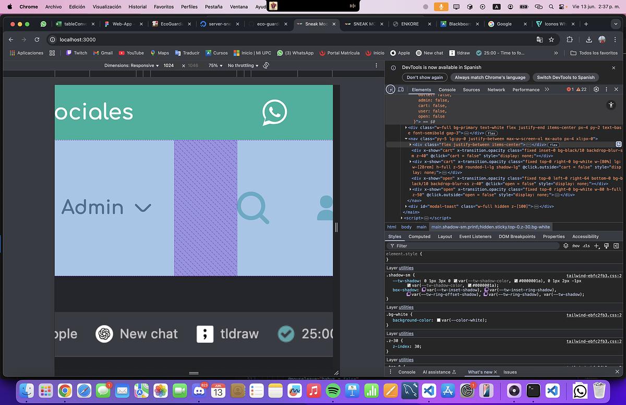Screen dimensions: 626x405
Task: Show more DevTools tabs with the double chevron
Action: click(547, 89)
